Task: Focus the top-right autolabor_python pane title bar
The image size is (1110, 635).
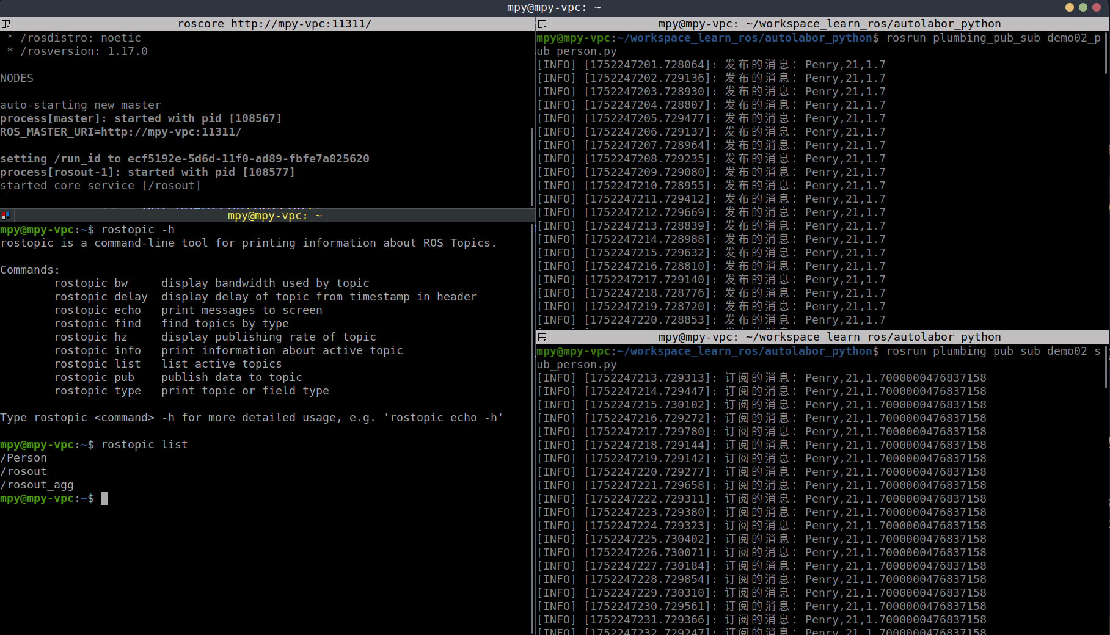Action: coord(828,24)
